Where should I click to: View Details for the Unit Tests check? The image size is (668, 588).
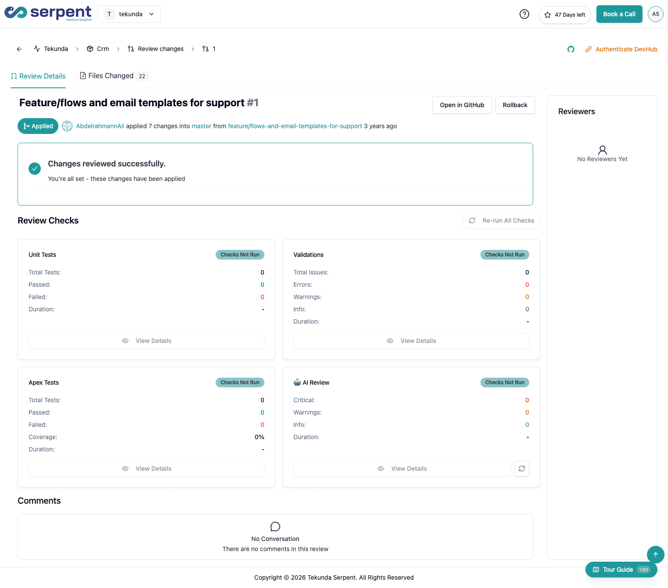(x=146, y=341)
